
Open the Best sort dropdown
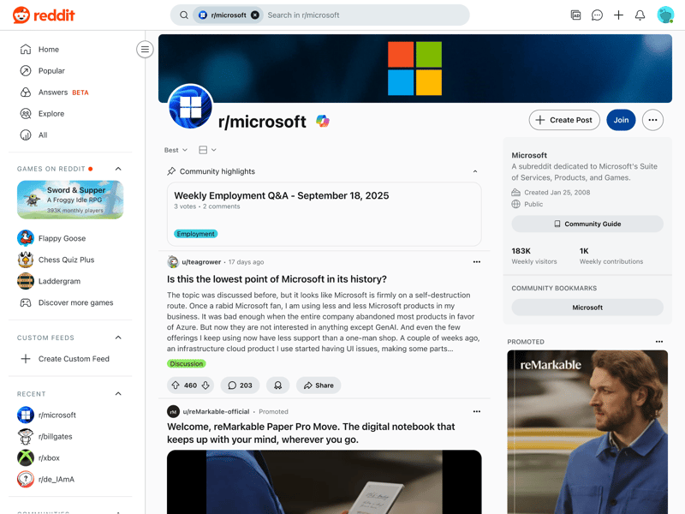pyautogui.click(x=176, y=150)
